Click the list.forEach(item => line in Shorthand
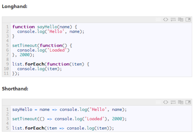Viewport: 195px width, 133px height. click(63, 128)
